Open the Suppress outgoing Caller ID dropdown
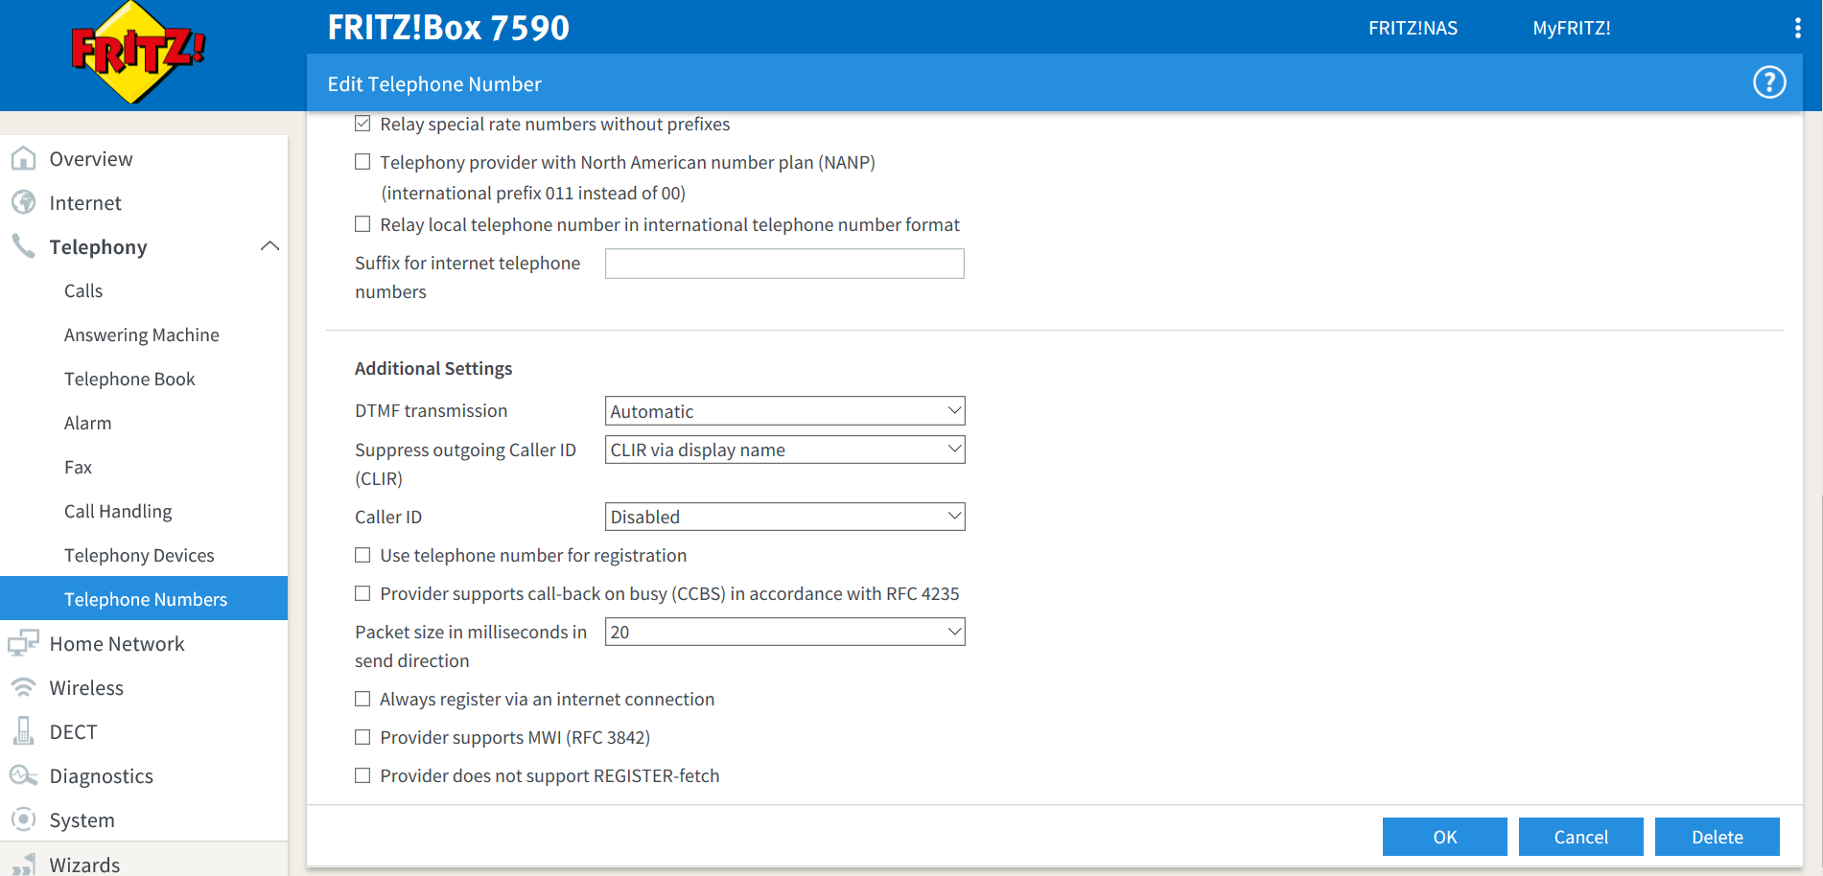The image size is (1823, 876). (784, 450)
